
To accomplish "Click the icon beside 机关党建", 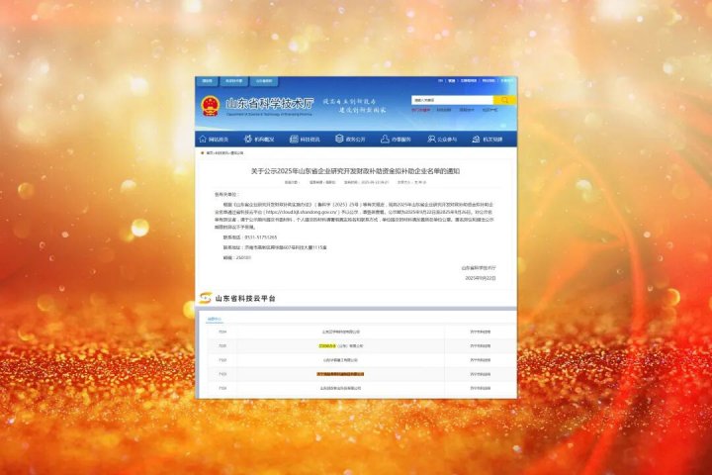I will [476, 140].
